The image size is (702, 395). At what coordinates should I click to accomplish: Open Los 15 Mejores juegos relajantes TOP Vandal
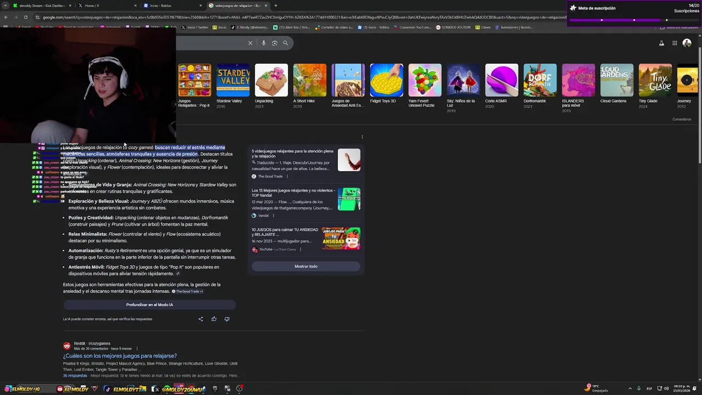[x=293, y=193]
